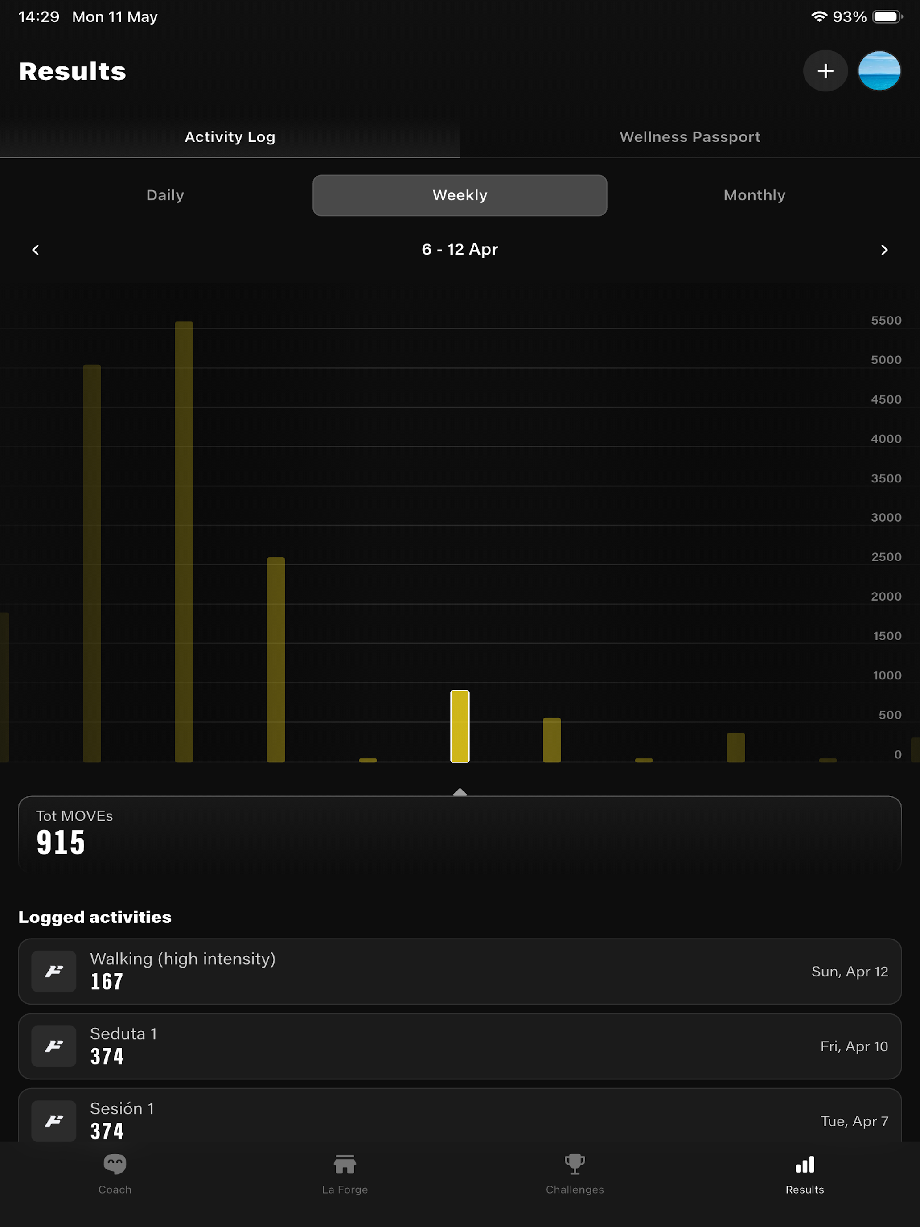The width and height of the screenshot is (920, 1227).
Task: Select the highlighted bright yellow bar
Action: (460, 726)
